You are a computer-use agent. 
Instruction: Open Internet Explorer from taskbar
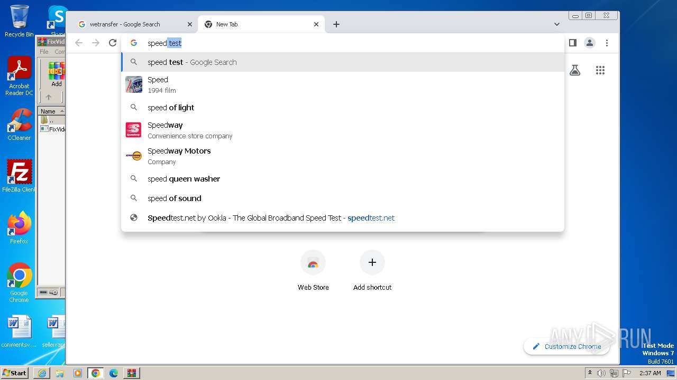42,373
